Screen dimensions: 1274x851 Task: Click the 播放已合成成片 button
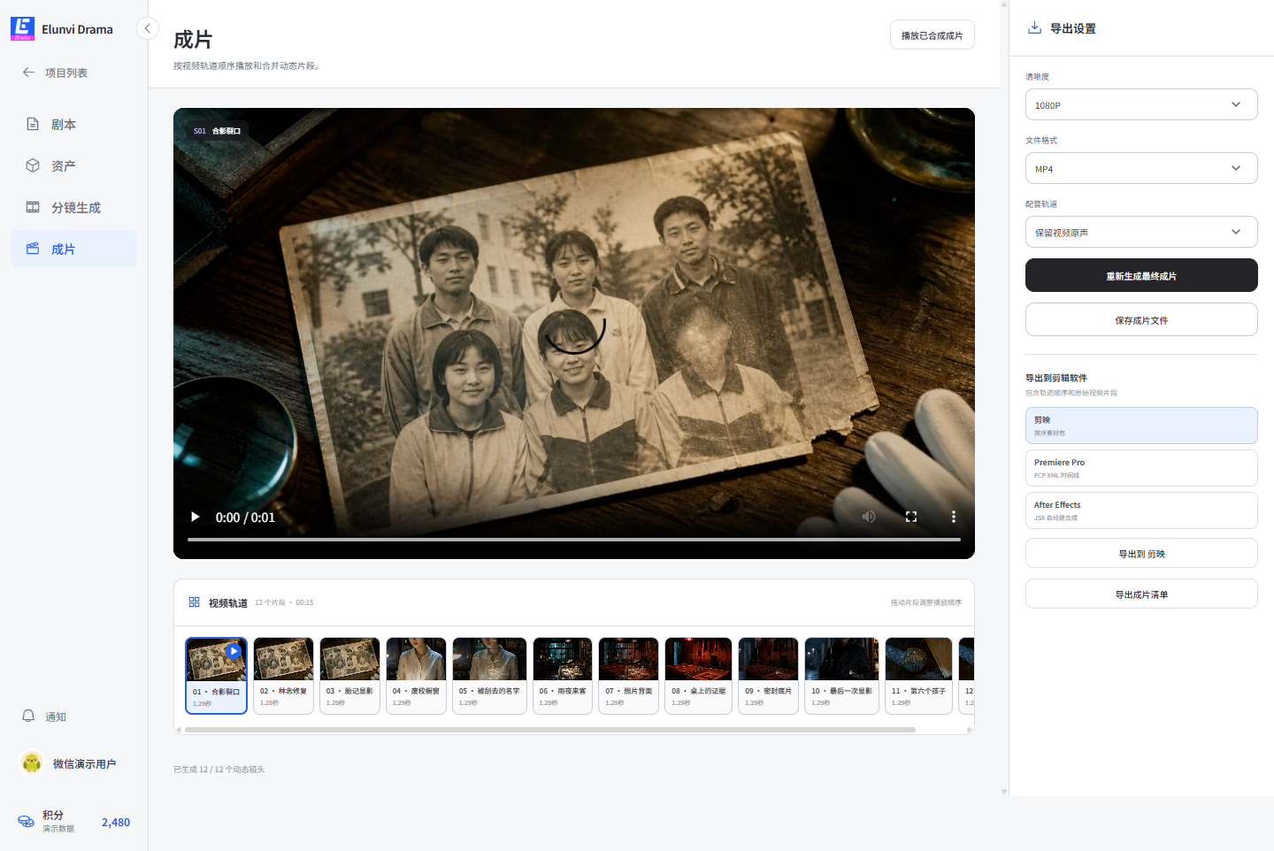click(x=932, y=34)
